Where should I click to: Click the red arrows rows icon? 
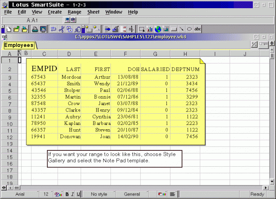tap(123, 29)
